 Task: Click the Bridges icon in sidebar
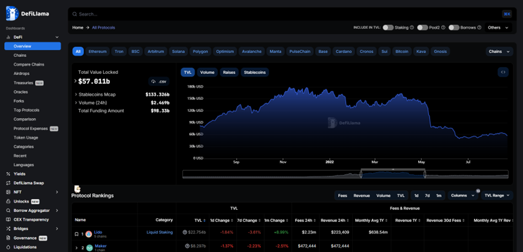pos(8,228)
